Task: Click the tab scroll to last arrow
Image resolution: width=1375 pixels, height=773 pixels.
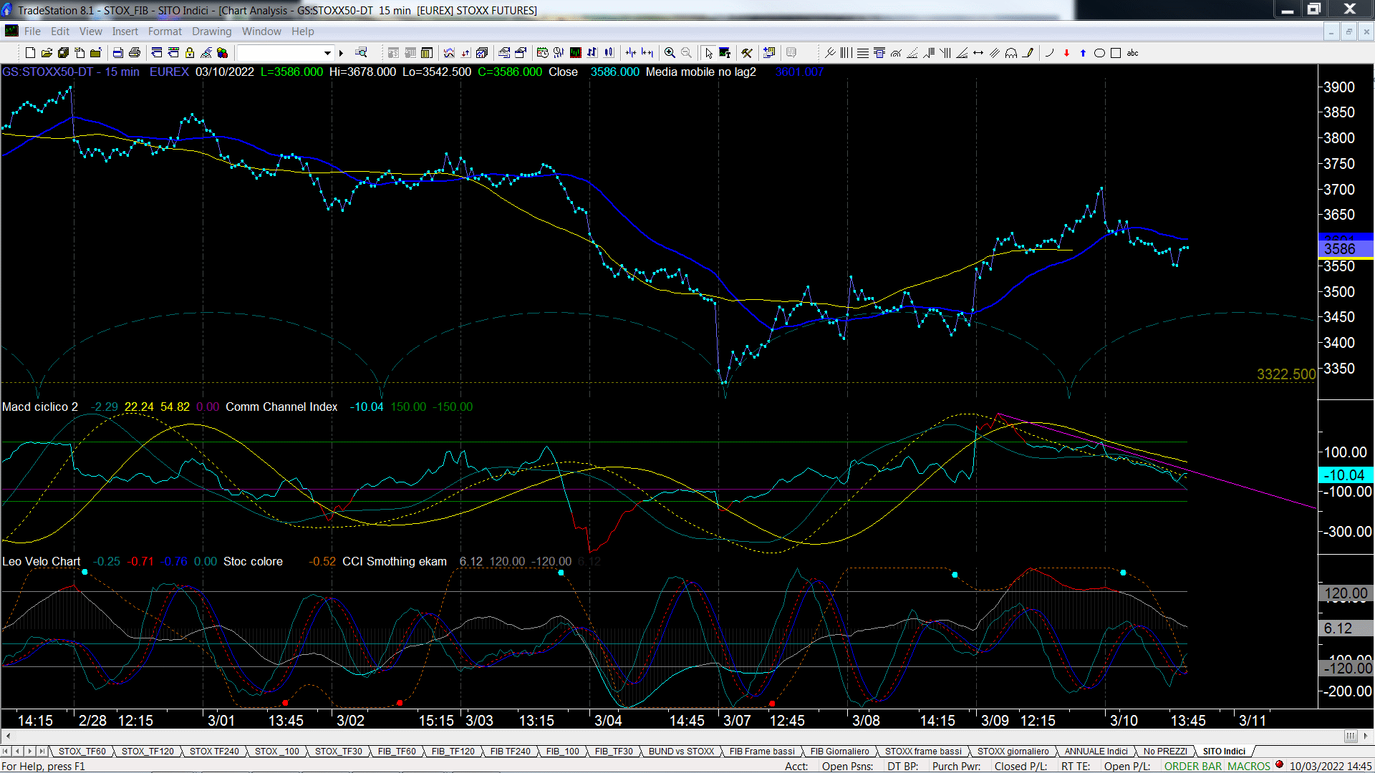Action: 42,752
